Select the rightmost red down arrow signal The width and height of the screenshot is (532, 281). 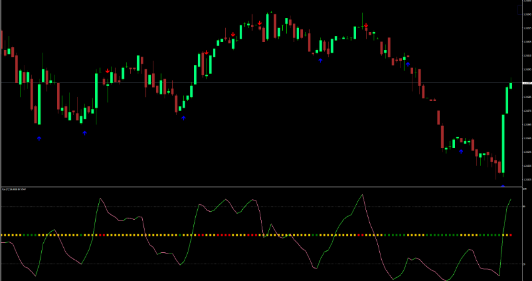tap(366, 26)
